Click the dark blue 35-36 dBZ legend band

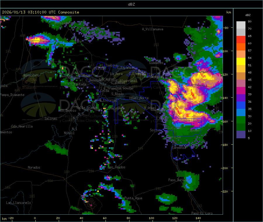tap(241, 105)
